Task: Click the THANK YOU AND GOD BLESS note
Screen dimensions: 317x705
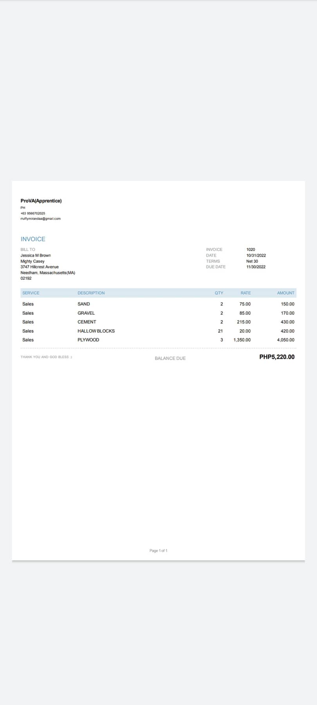Action: point(46,357)
